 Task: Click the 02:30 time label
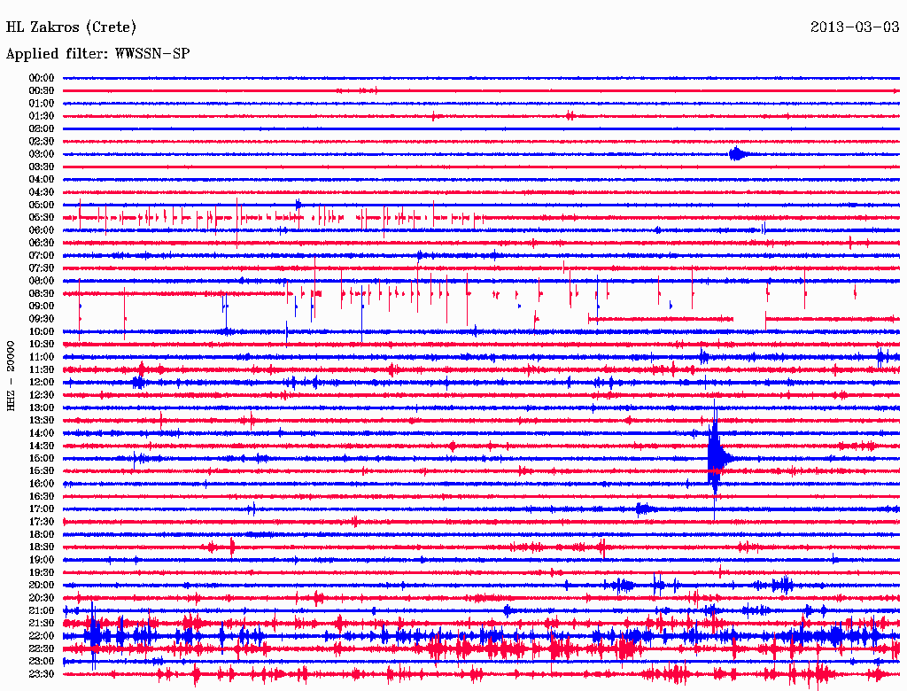42,142
